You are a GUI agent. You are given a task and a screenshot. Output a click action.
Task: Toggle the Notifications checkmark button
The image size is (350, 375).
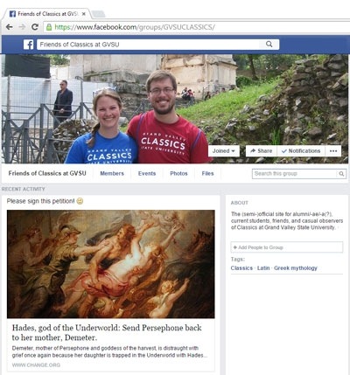pyautogui.click(x=301, y=151)
